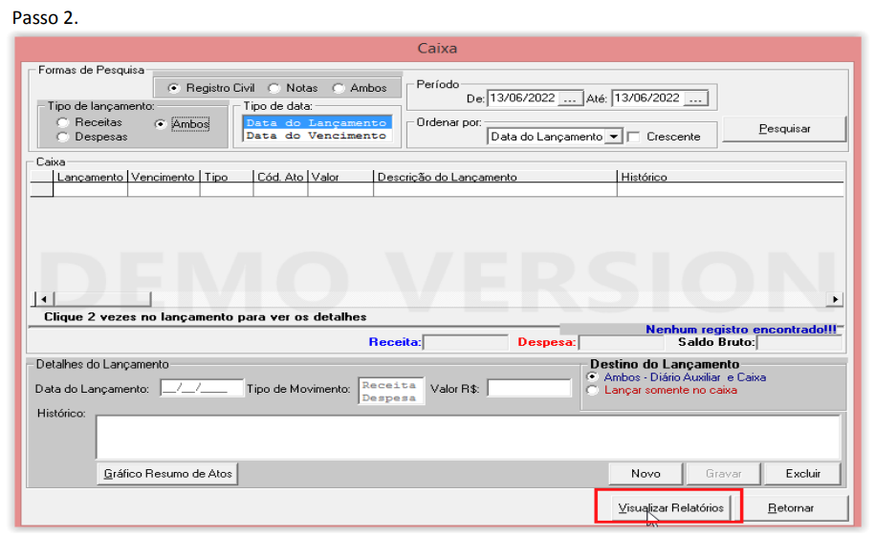This screenshot has height=537, width=875.
Task: Click the Novo button
Action: point(645,473)
